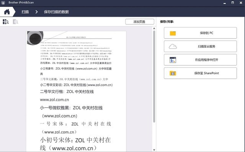
Task: Click the 保存/共享: heading
Action: tap(167, 22)
